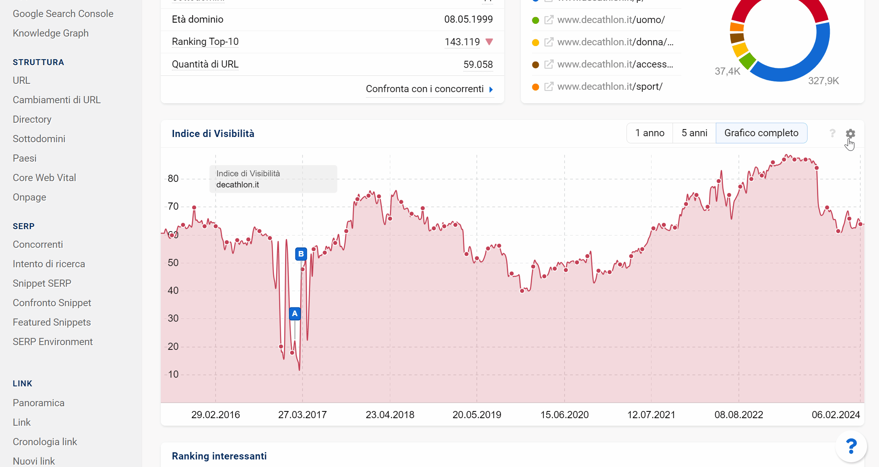This screenshot has width=879, height=467.
Task: Click the 143.119 ranking value
Action: click(x=462, y=42)
